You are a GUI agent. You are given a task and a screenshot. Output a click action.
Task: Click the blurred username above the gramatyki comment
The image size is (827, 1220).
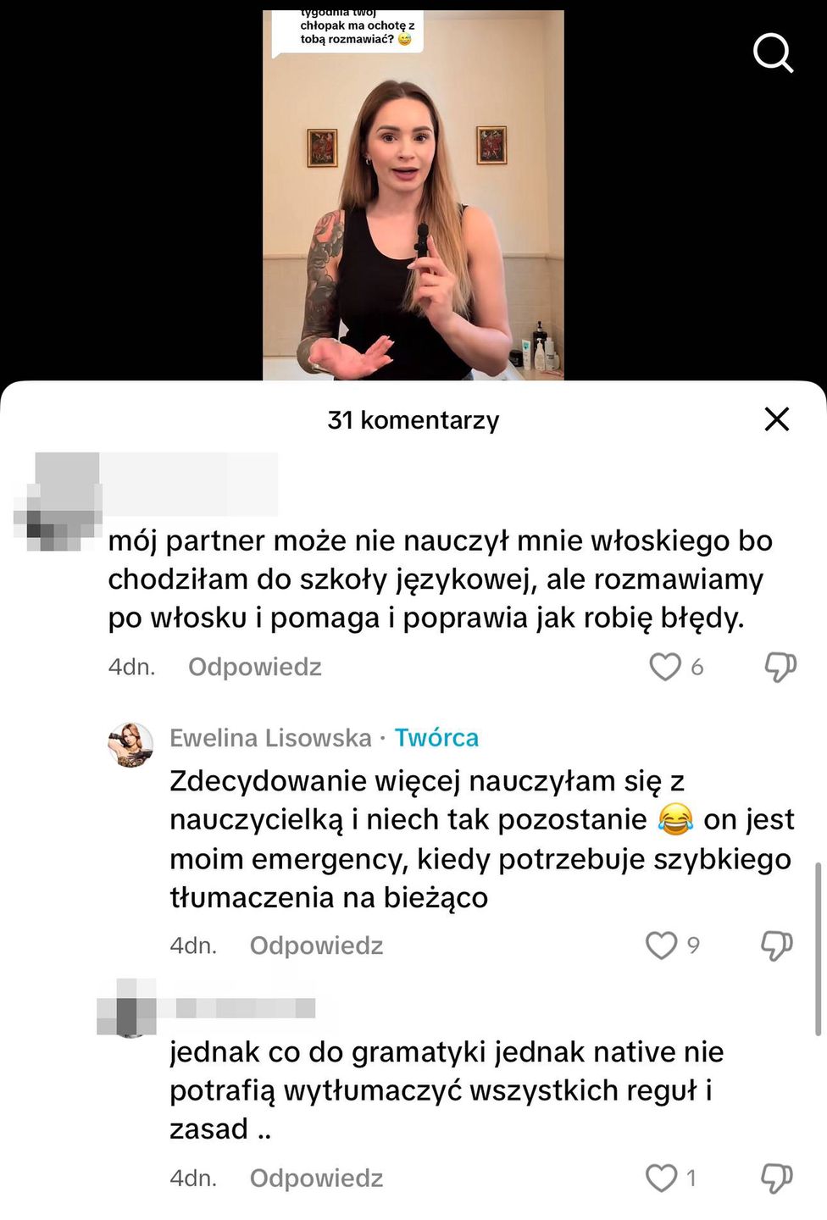click(x=245, y=1008)
